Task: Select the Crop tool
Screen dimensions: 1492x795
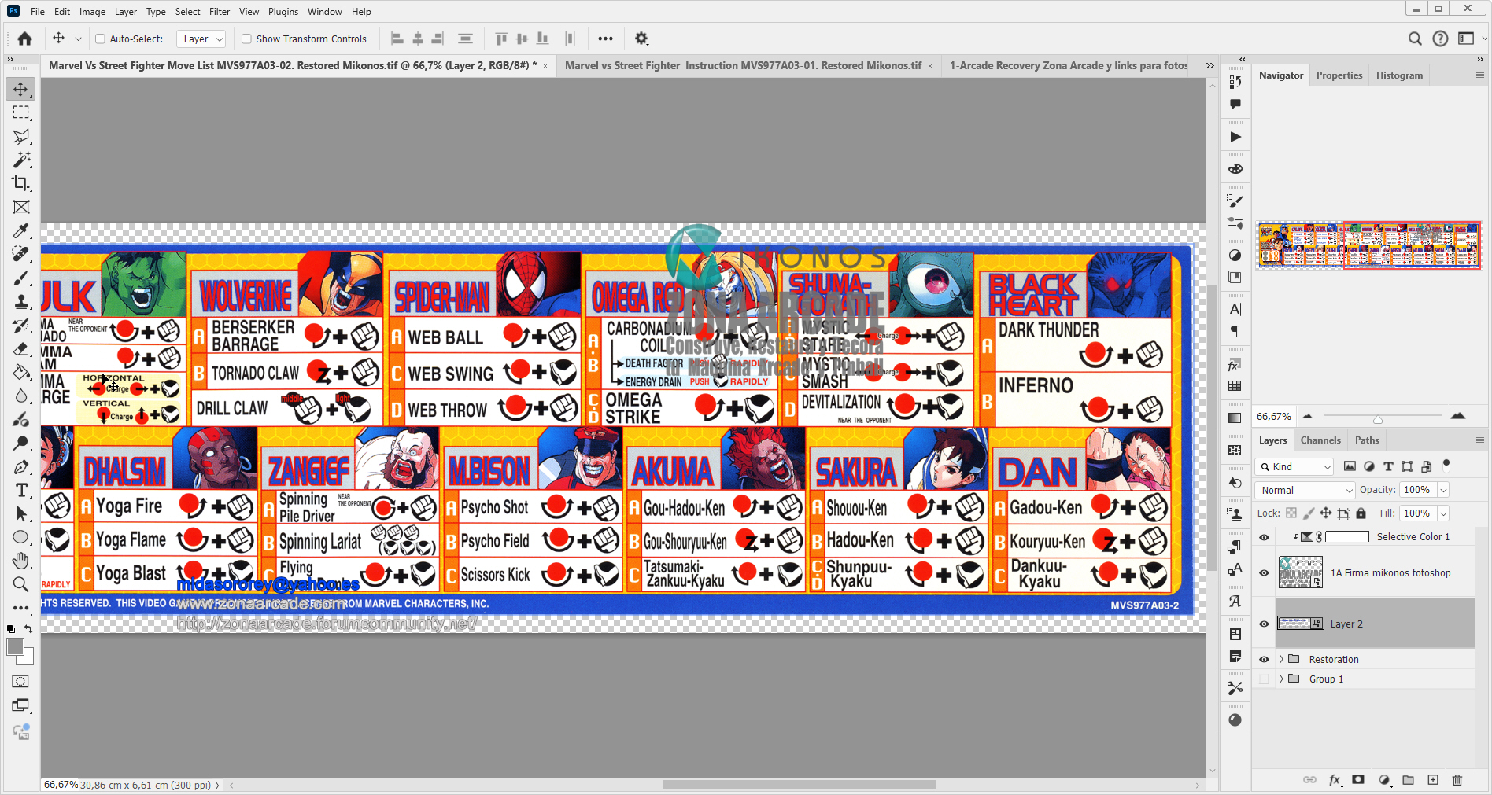Action: click(x=20, y=183)
